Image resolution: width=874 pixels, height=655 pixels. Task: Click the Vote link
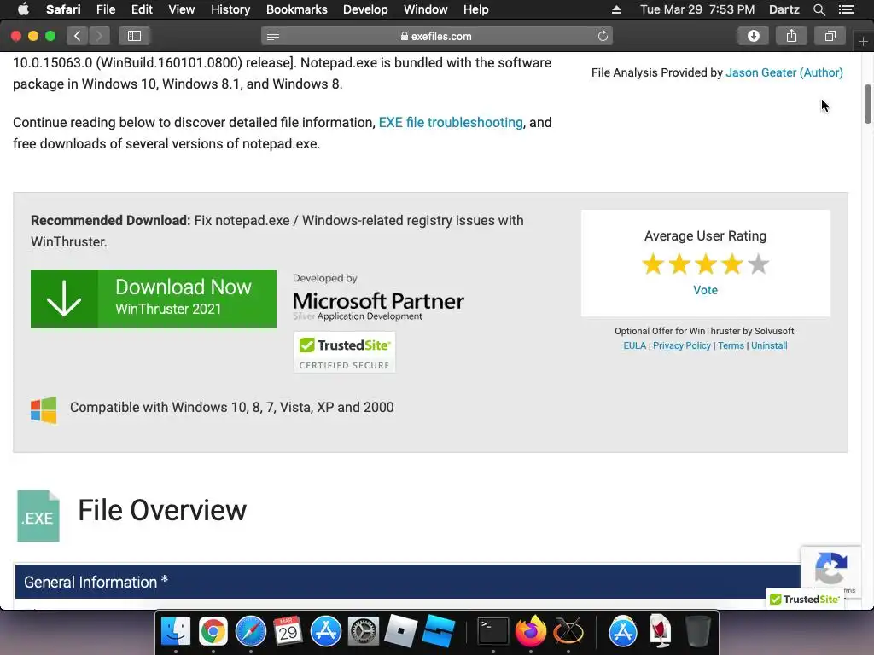click(705, 290)
